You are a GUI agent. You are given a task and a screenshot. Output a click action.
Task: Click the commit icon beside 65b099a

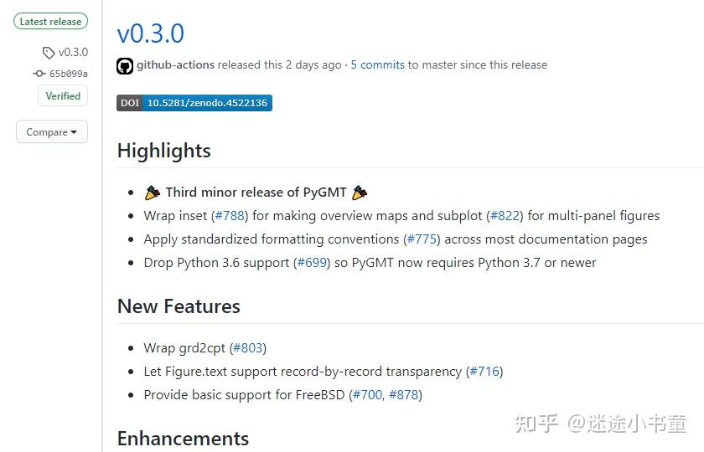click(x=39, y=73)
